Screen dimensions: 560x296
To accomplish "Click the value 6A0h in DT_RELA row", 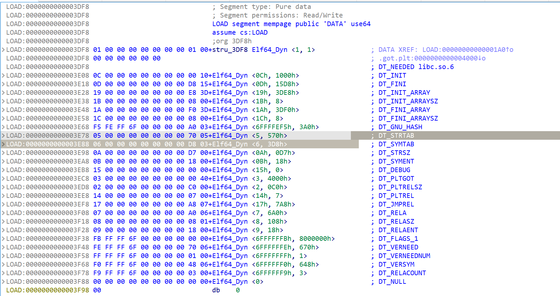I will pyautogui.click(x=275, y=213).
